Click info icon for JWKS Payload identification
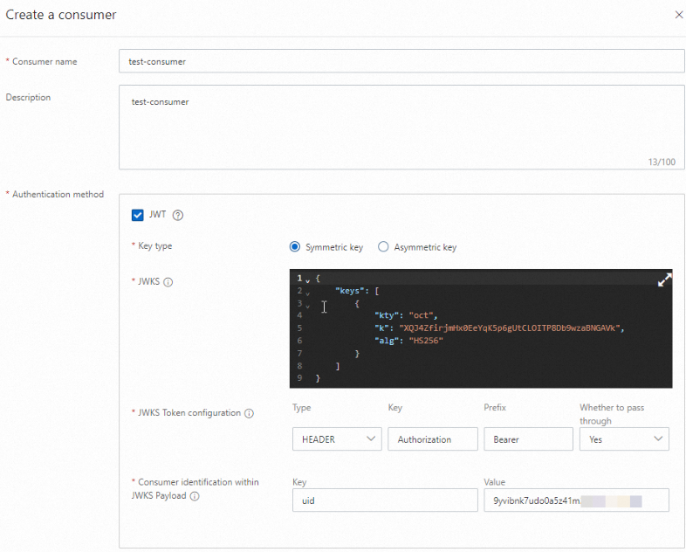 pos(195,496)
